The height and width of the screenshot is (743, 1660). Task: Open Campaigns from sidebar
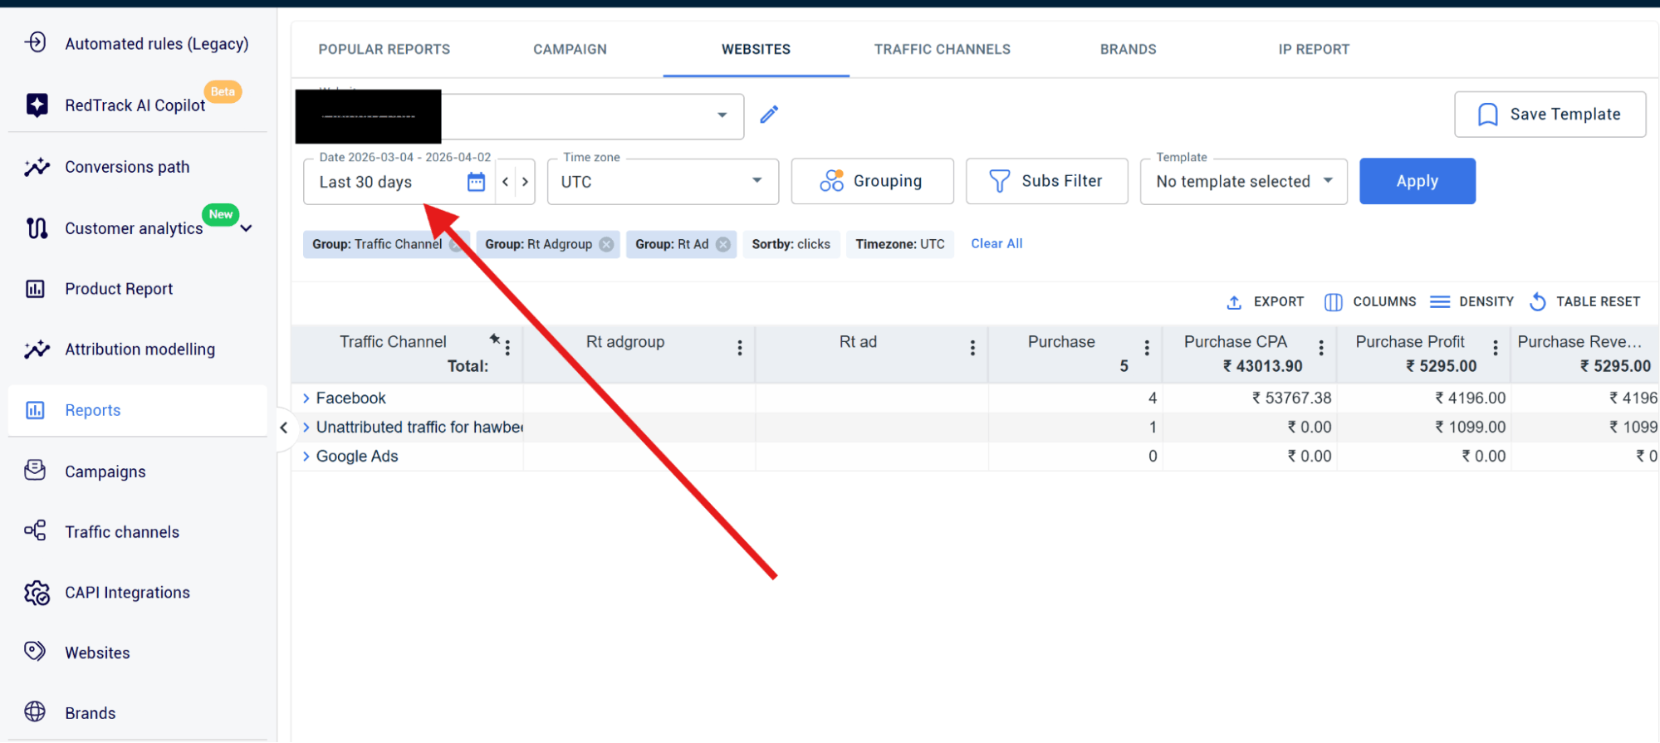coord(105,472)
